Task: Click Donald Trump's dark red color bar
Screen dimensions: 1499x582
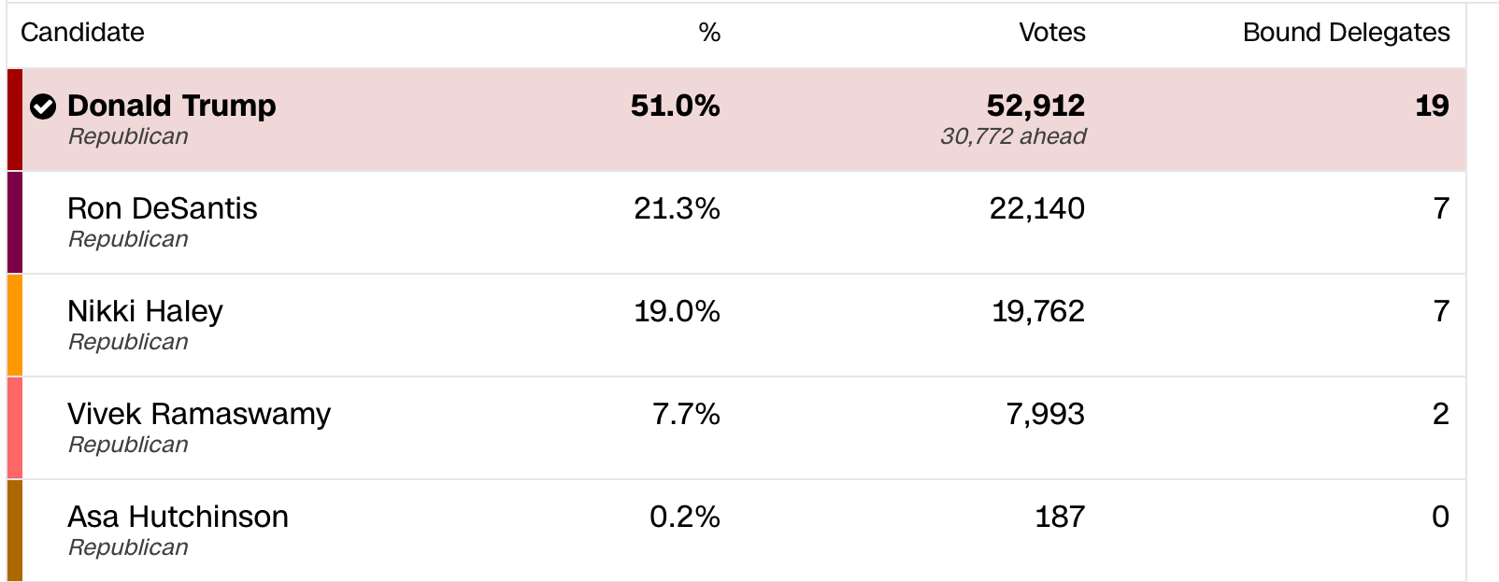Action: pyautogui.click(x=14, y=120)
